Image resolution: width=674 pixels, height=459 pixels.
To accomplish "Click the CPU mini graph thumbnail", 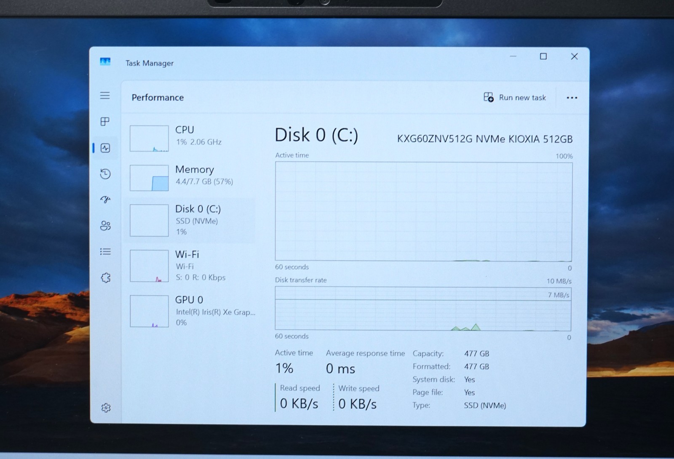I will pos(149,139).
